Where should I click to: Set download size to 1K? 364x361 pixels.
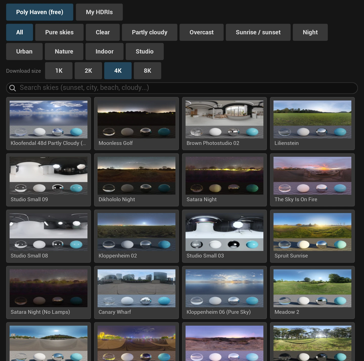(x=59, y=71)
